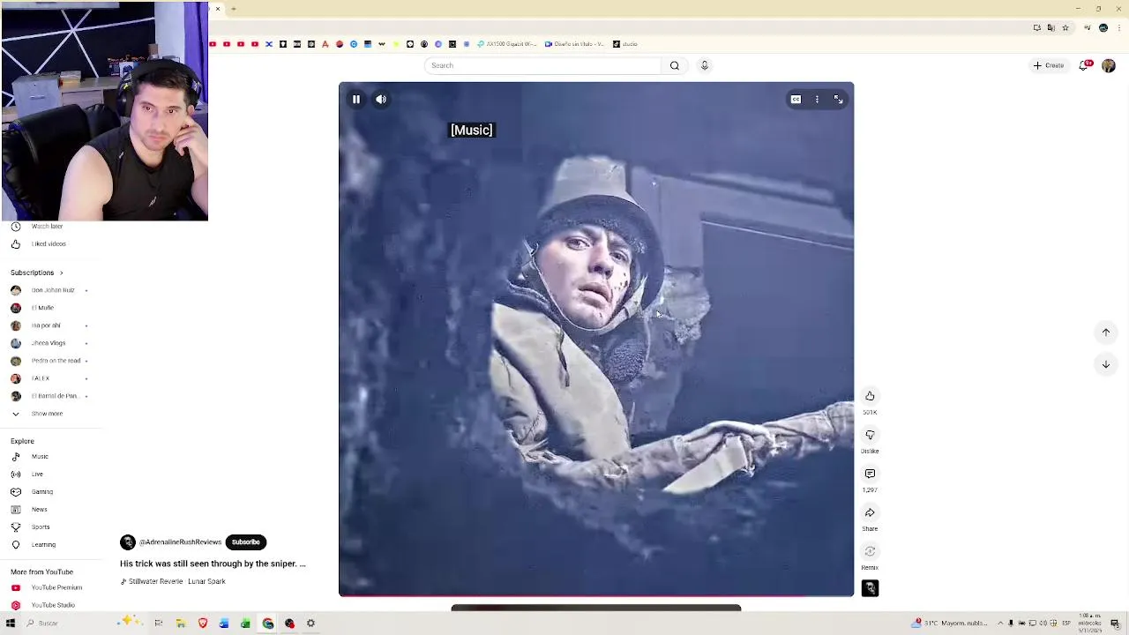The image size is (1129, 635).
Task: Enter fullscreen mode for the Short
Action: (x=838, y=100)
